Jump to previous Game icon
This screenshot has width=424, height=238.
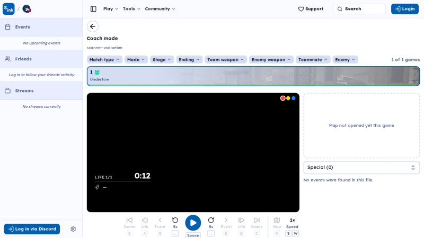[x=129, y=220]
